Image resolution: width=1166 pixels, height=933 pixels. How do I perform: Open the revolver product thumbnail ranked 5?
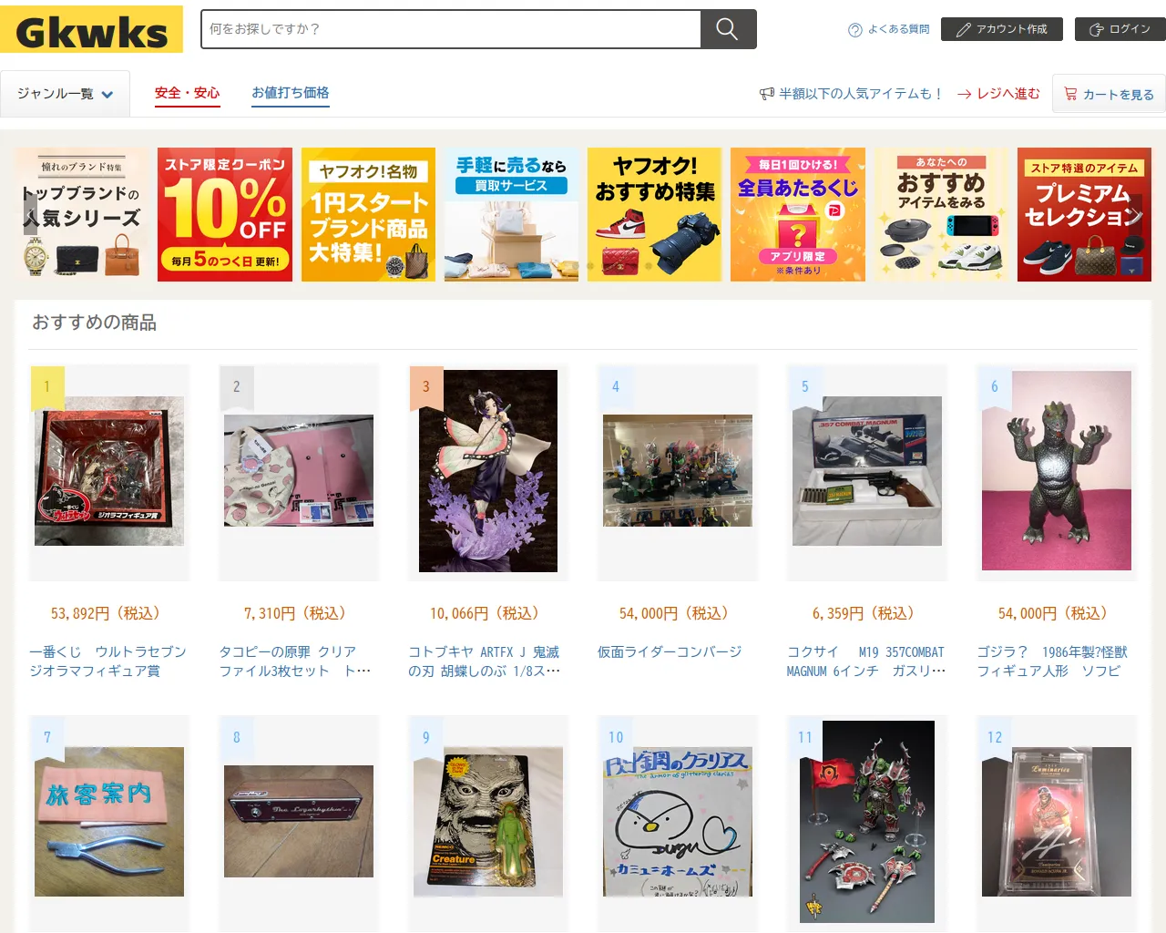pos(867,471)
